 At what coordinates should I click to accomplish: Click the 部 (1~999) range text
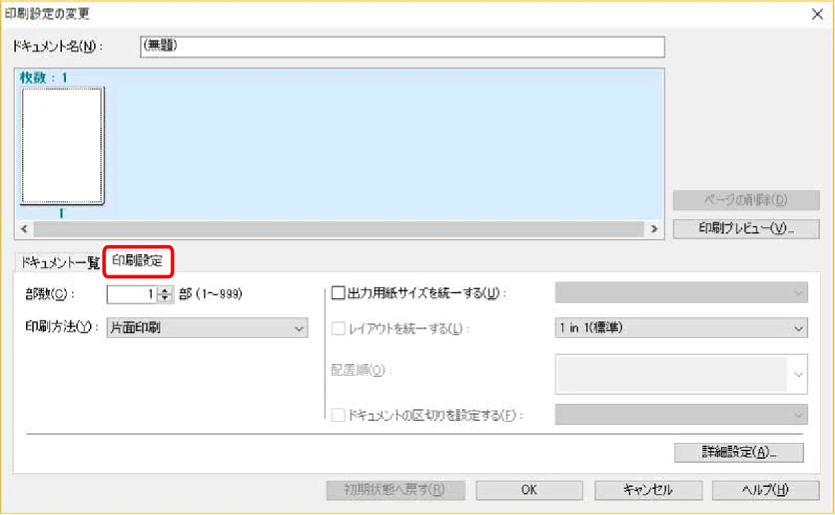pos(210,294)
